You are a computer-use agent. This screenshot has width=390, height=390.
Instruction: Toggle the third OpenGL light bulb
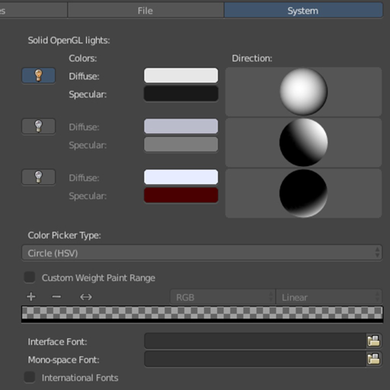point(38,177)
